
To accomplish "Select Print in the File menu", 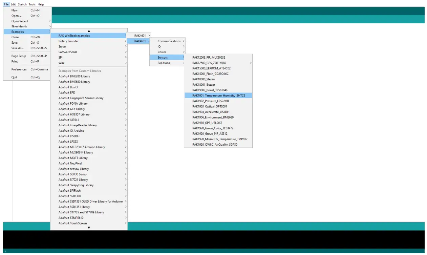I will click(x=27, y=61).
